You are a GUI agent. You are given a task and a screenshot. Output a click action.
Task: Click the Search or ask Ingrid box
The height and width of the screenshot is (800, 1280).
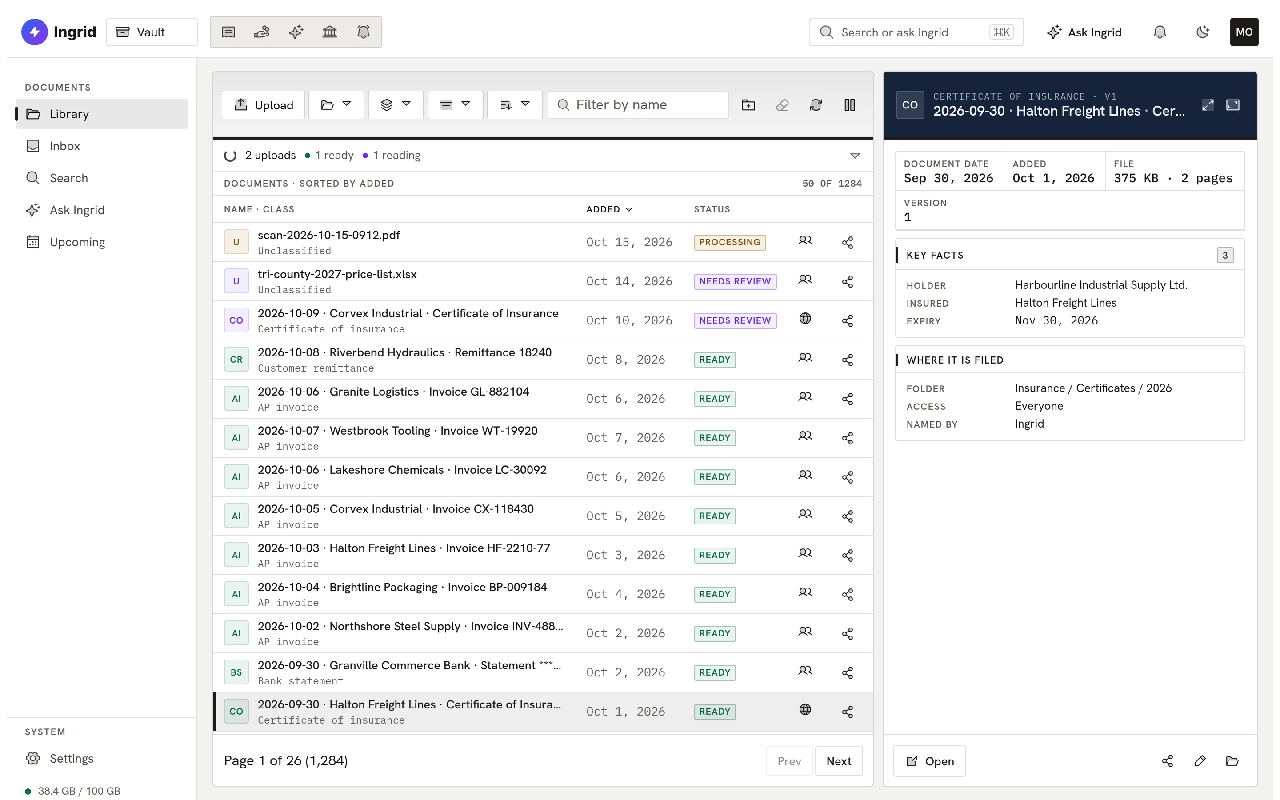coord(916,32)
